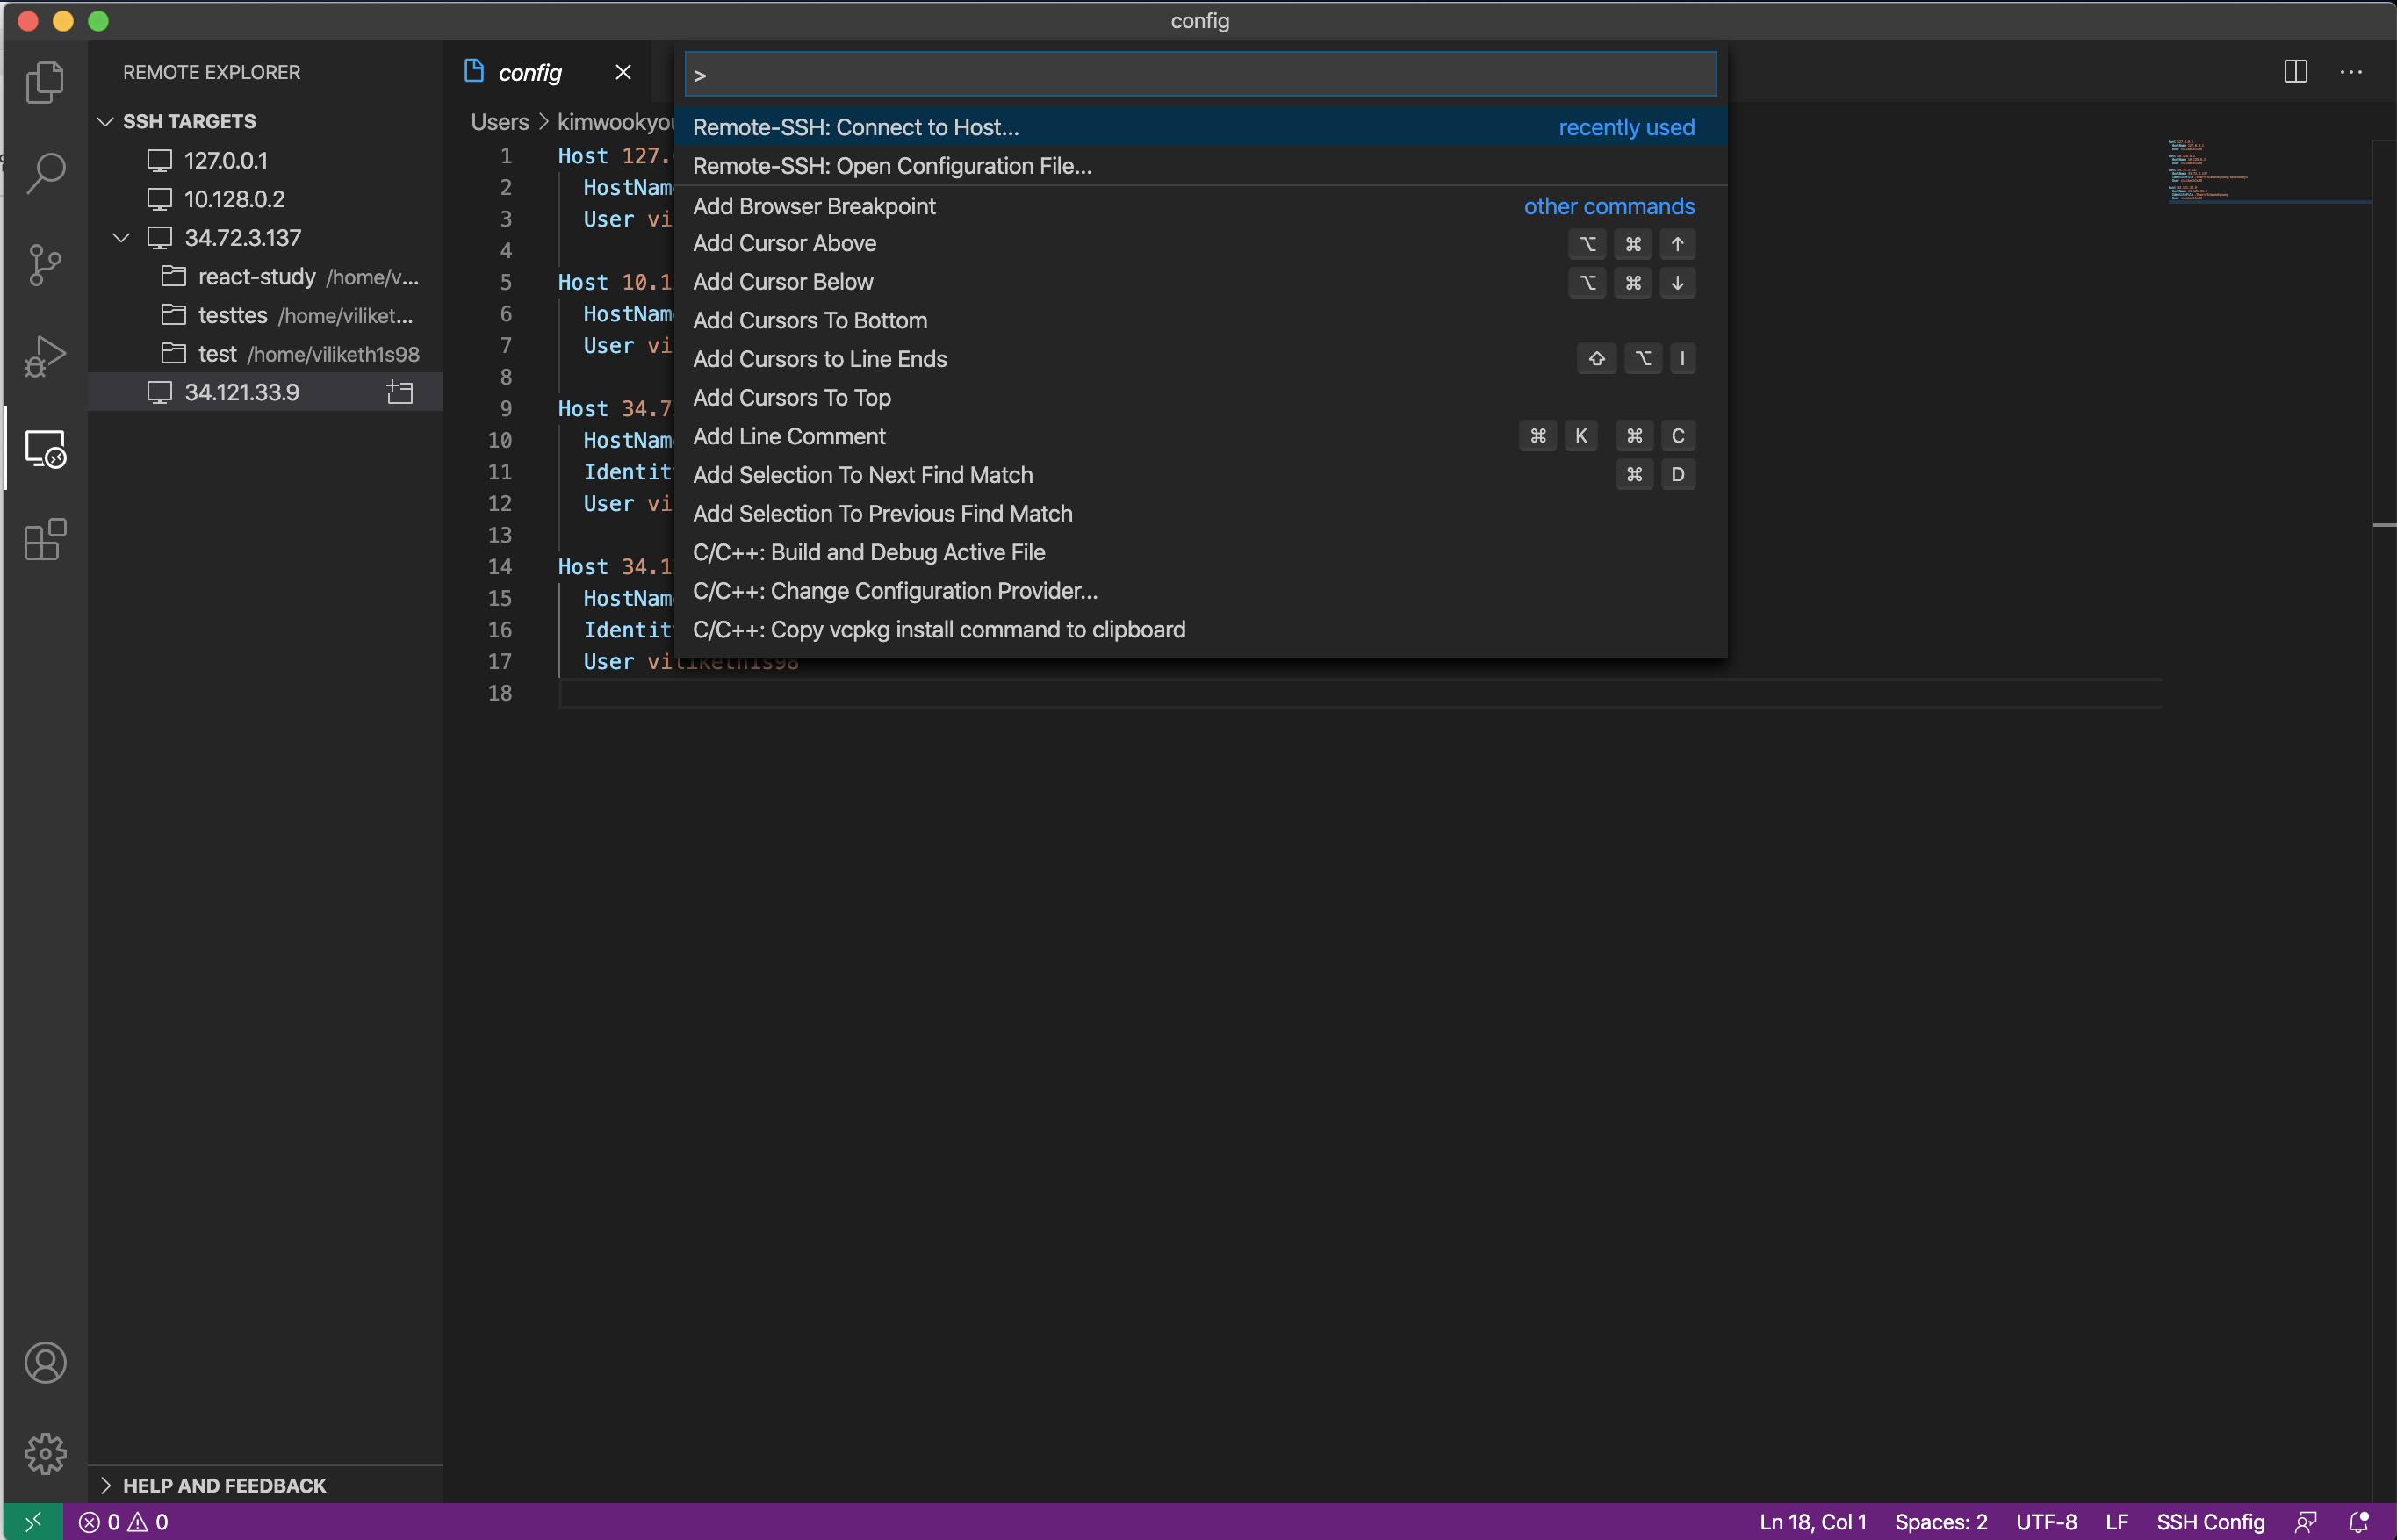This screenshot has height=1540, width=2397.
Task: Select Remote-SSH: Connect to Host command
Action: pos(856,127)
